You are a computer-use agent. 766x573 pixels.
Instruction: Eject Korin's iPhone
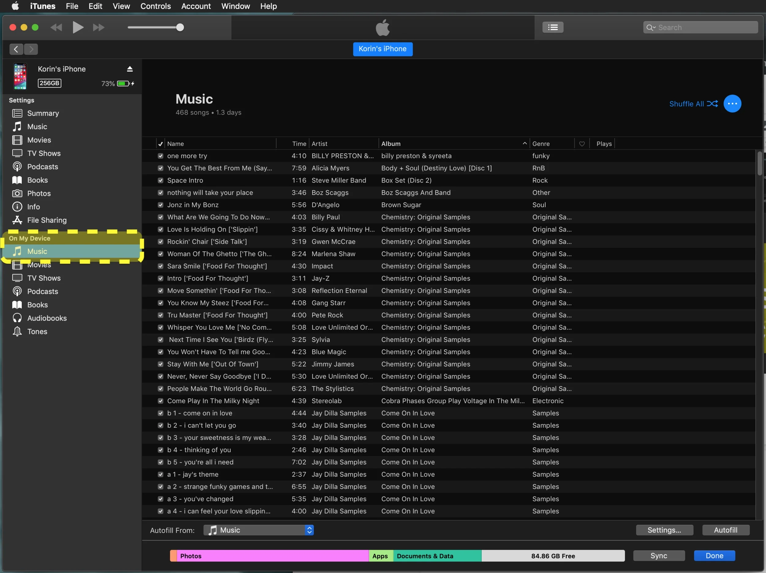tap(130, 69)
